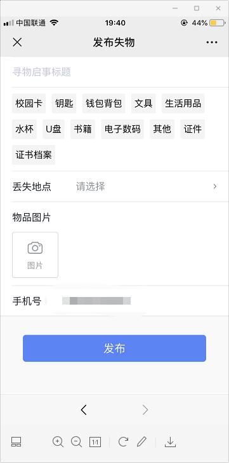Select the 电子数码 category tag

[x=122, y=129]
